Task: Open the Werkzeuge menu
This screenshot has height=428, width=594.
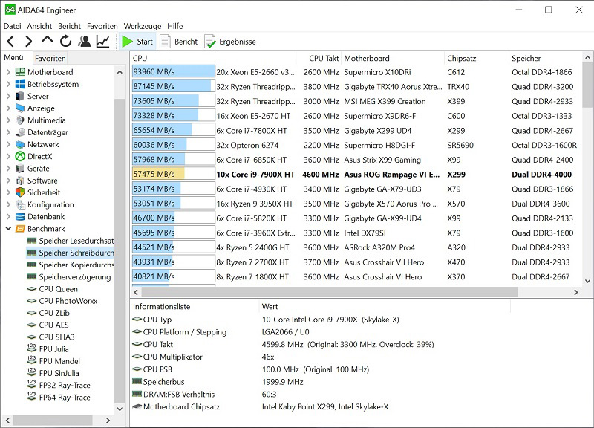Action: pyautogui.click(x=143, y=26)
